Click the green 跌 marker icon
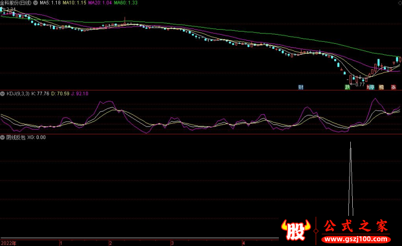 click(x=347, y=87)
